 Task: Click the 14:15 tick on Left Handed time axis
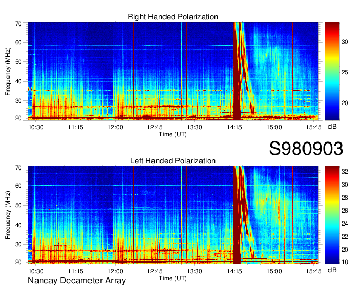click(x=234, y=271)
